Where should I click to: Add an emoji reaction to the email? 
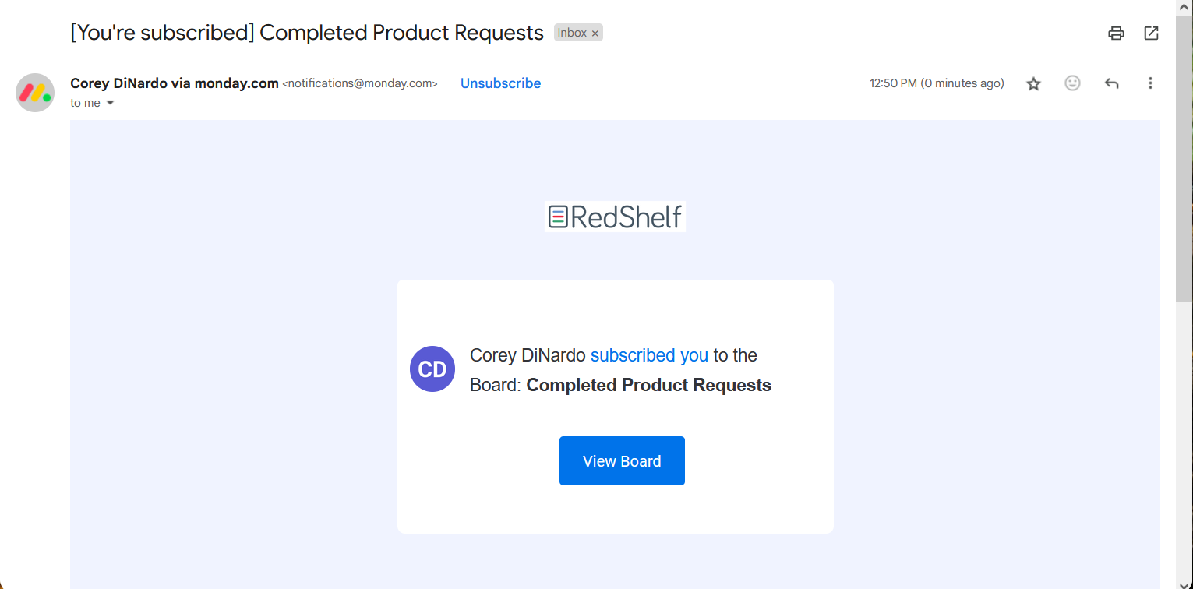(x=1072, y=83)
